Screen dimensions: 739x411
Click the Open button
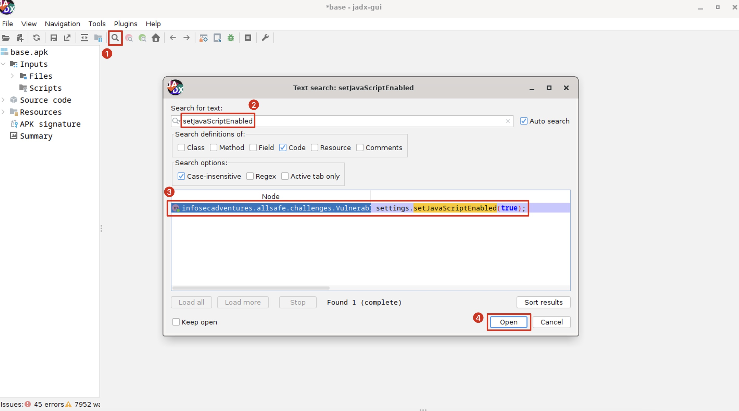pos(509,322)
